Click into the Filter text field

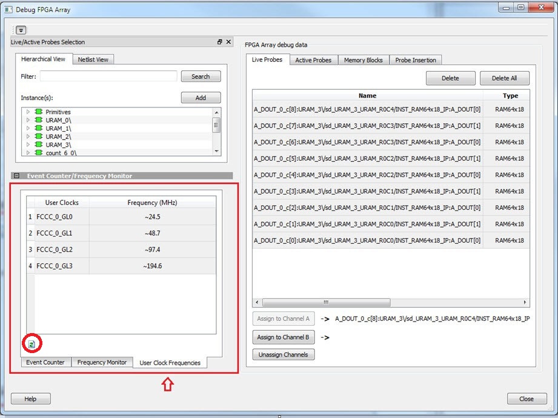(x=108, y=76)
